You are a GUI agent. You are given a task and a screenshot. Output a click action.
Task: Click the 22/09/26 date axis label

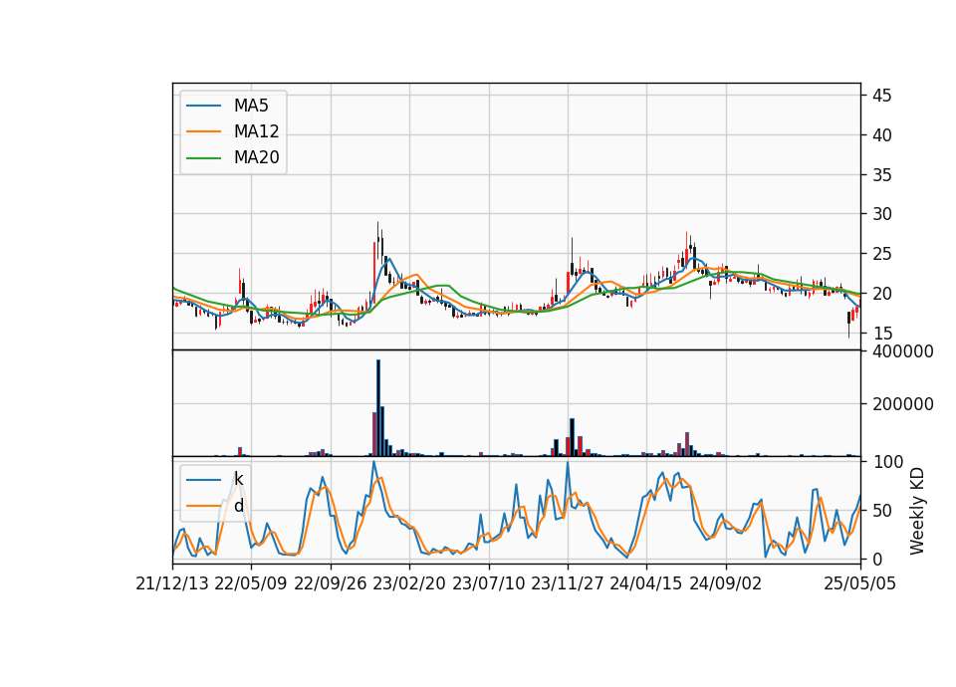331,583
